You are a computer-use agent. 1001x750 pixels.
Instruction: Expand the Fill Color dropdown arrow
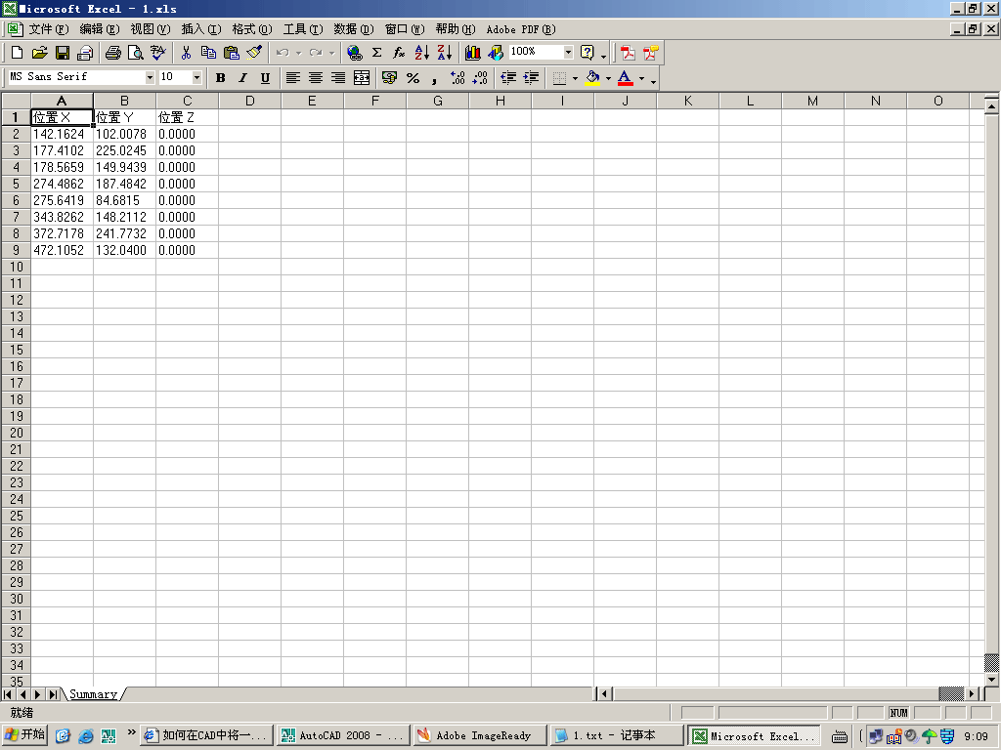coord(608,78)
